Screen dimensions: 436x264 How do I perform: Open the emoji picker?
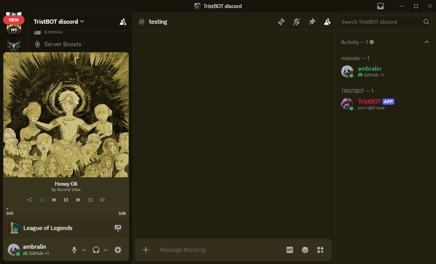305,250
